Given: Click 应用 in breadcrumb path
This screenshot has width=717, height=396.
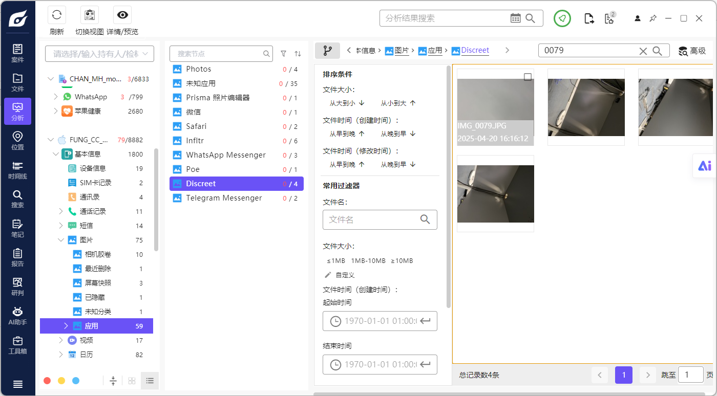Looking at the screenshot, I should pyautogui.click(x=435, y=50).
